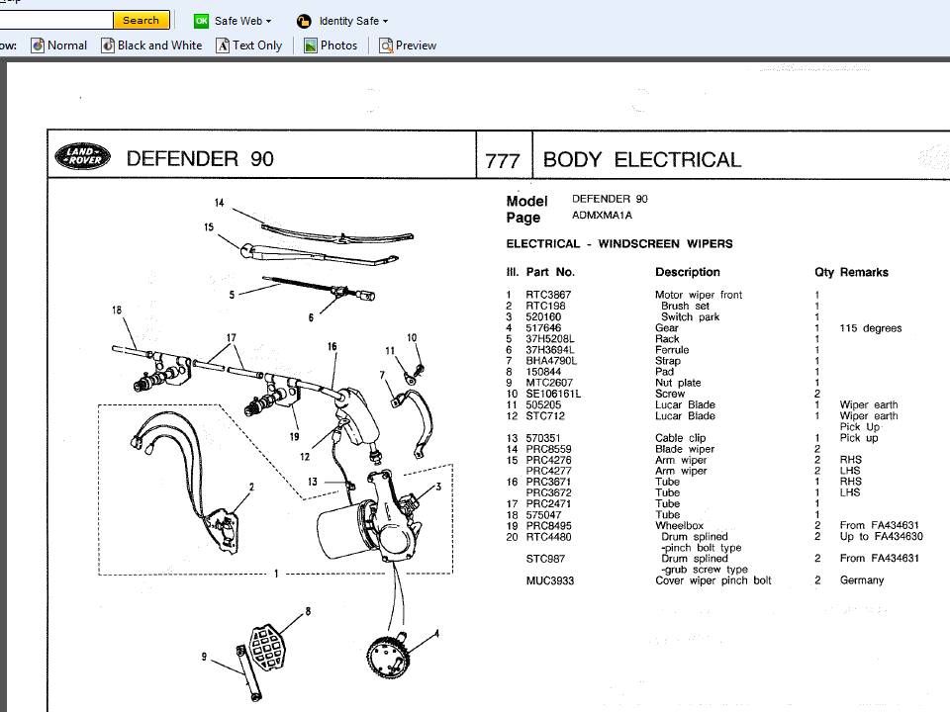Click part number MUC3933
950x712 pixels.
(549, 580)
